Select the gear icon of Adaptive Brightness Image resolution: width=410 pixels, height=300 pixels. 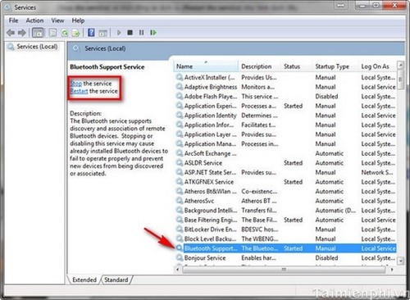[x=180, y=87]
